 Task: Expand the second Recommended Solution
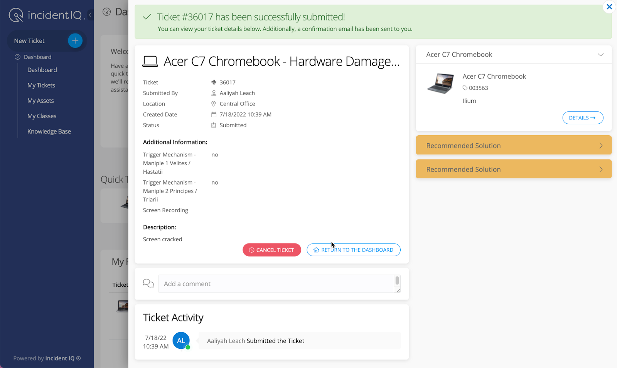click(514, 169)
